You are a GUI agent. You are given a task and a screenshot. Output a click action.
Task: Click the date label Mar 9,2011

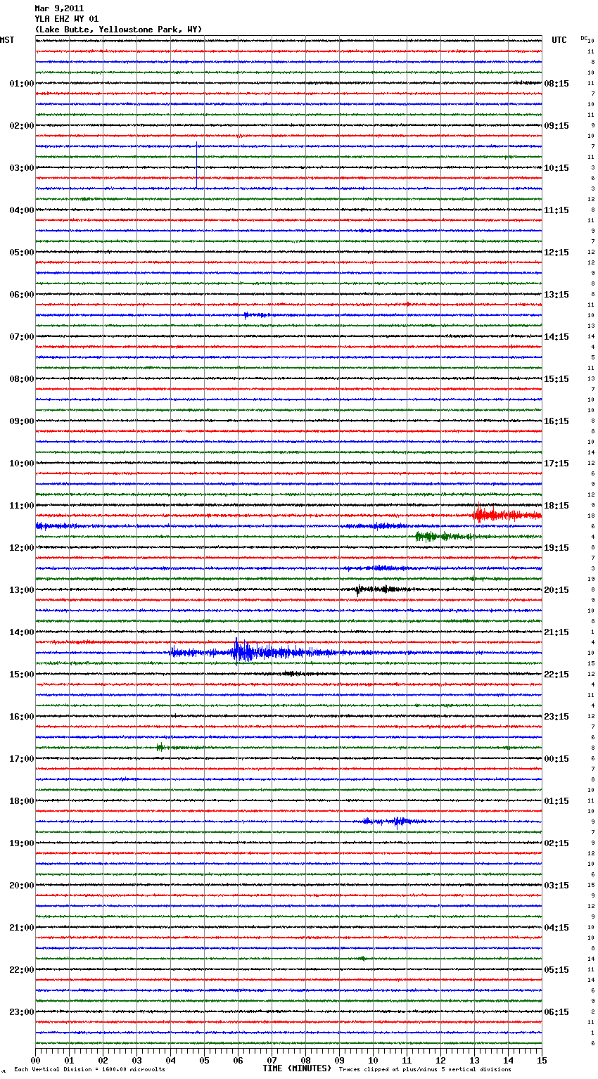(59, 8)
